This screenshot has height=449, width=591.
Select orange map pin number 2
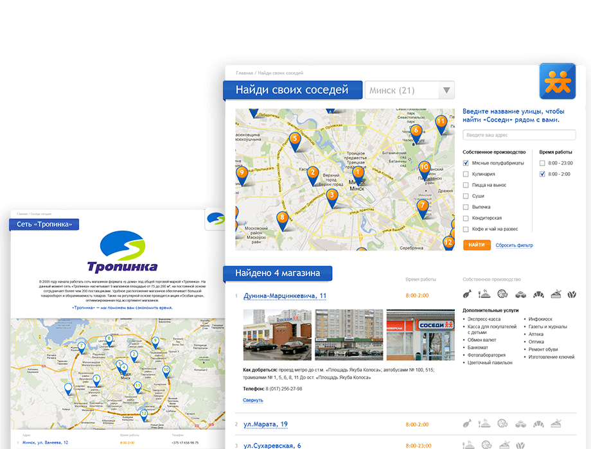tap(312, 175)
